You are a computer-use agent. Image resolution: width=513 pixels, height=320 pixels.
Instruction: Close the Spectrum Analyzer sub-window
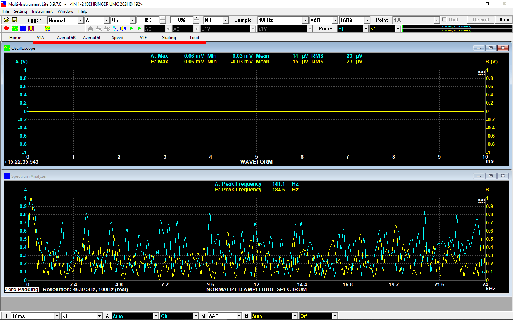(503, 176)
